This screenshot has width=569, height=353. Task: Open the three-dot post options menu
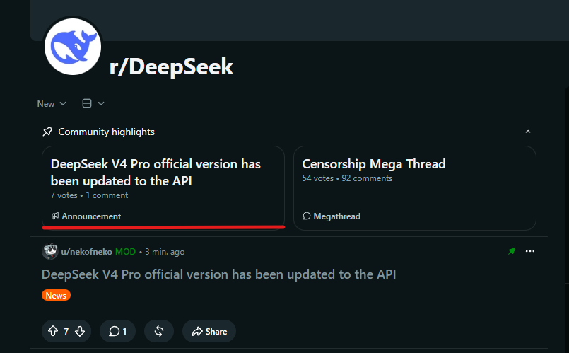[530, 251]
